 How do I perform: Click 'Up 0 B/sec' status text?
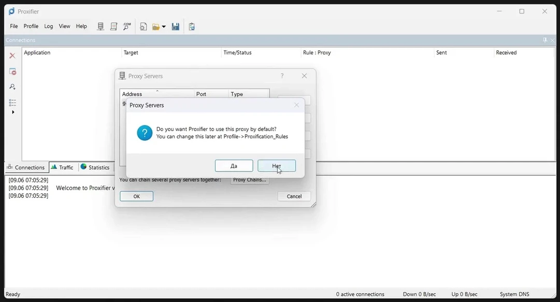pos(464,294)
